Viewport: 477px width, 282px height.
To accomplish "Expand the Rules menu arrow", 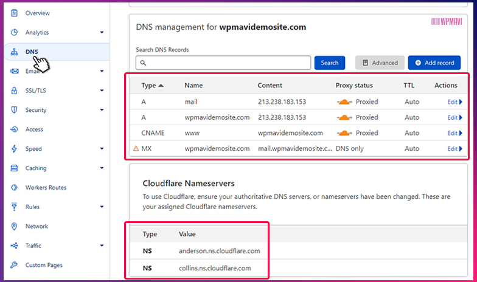I will click(x=102, y=207).
